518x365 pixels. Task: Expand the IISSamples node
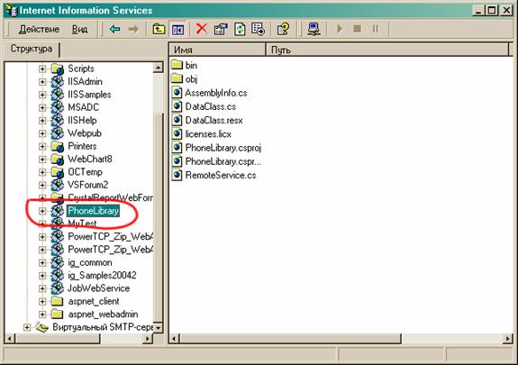42,95
